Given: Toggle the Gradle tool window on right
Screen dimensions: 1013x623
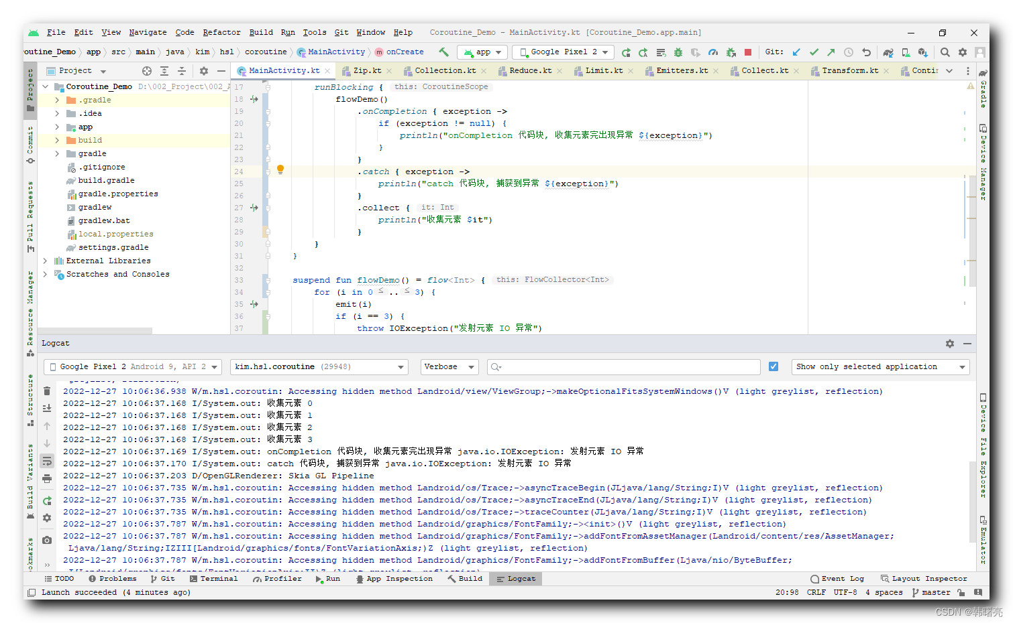Looking at the screenshot, I should [x=983, y=88].
